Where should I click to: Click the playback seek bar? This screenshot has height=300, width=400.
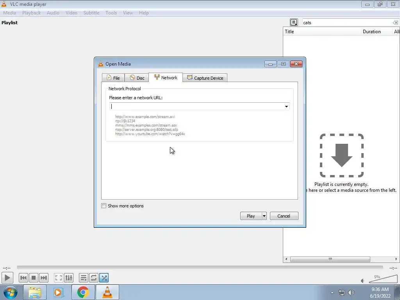200,267
